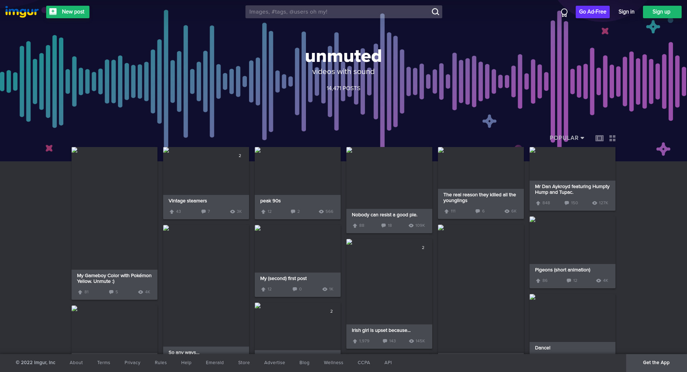
Task: Open the Advertise footer link
Action: pyautogui.click(x=274, y=363)
